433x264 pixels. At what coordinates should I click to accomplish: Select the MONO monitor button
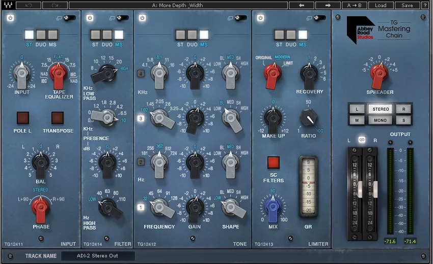pos(381,120)
